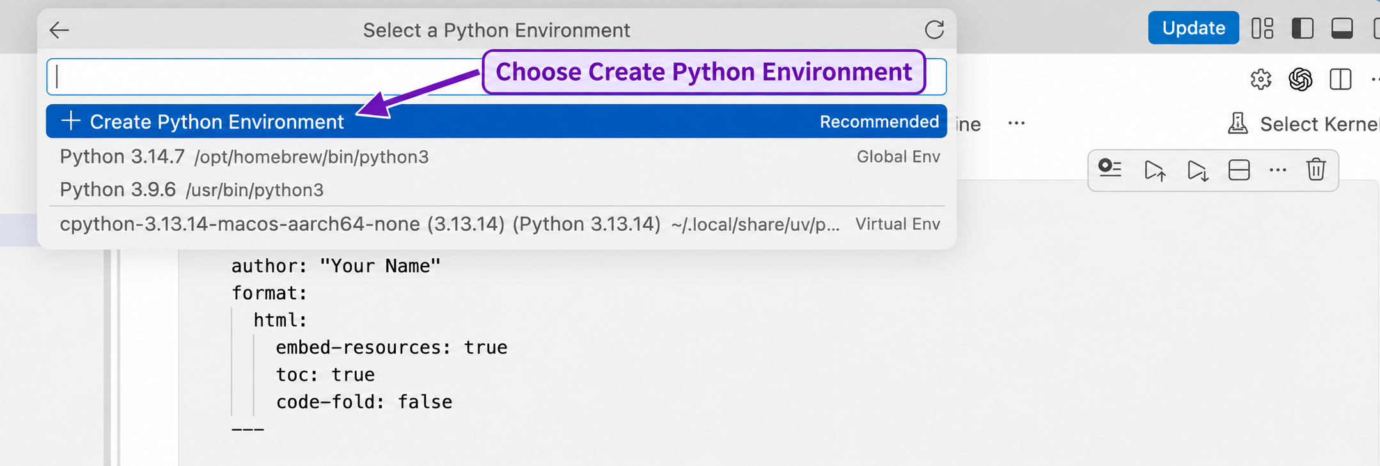
Task: Select Python 3.9.6 /usr/bin/python3 environment
Action: pos(496,190)
